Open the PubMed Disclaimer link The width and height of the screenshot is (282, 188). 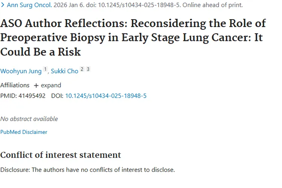pyautogui.click(x=24, y=132)
